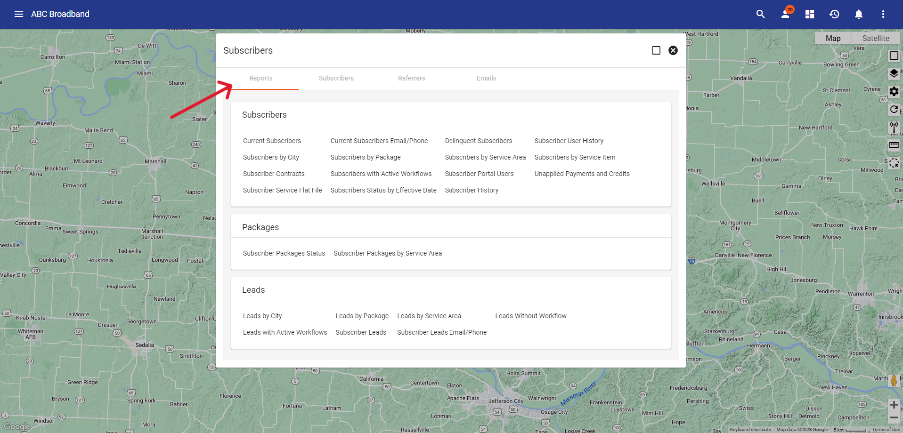This screenshot has height=433, width=903.
Task: Open Subscribers by City report
Action: (x=271, y=157)
